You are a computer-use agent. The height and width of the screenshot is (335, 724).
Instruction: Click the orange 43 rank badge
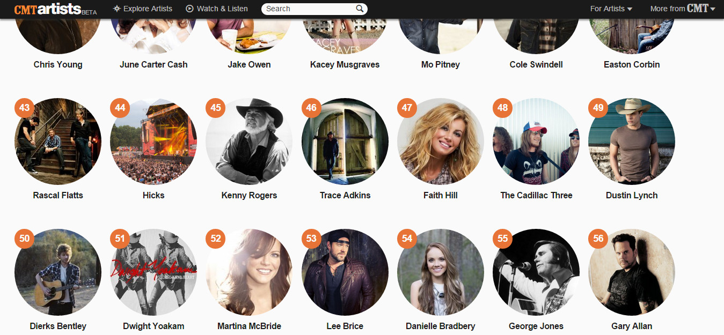click(24, 108)
